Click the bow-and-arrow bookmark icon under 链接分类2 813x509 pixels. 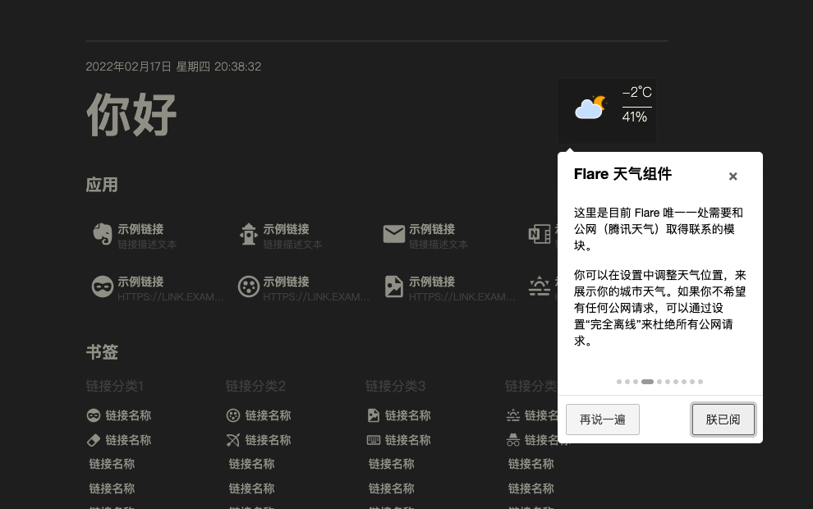[x=233, y=440]
